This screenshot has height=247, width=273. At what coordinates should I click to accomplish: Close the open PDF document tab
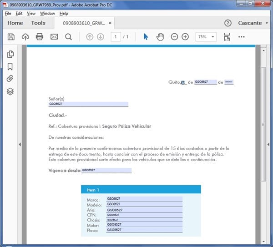click(x=110, y=23)
